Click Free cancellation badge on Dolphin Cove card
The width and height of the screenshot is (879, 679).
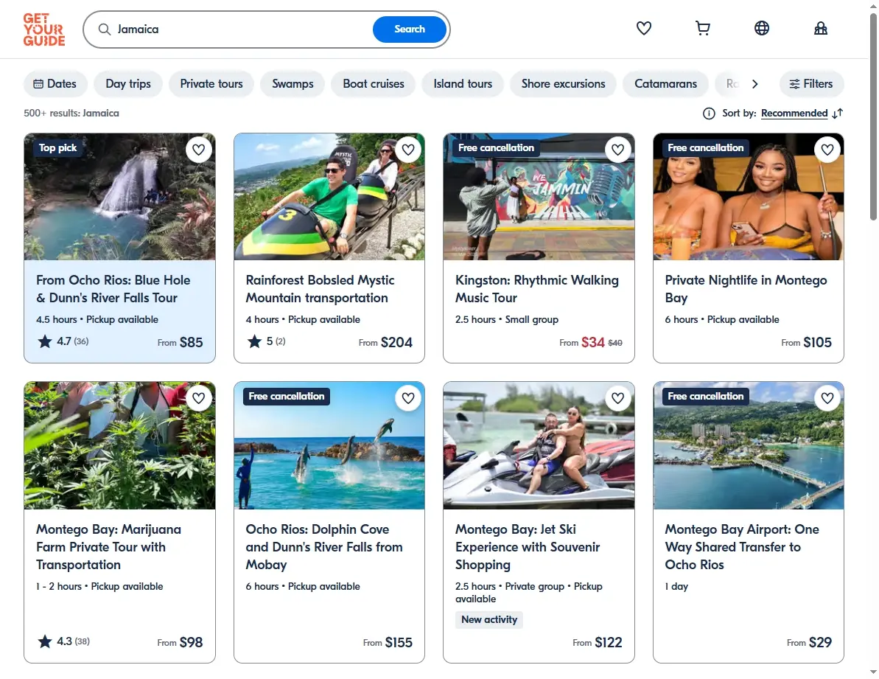(287, 397)
